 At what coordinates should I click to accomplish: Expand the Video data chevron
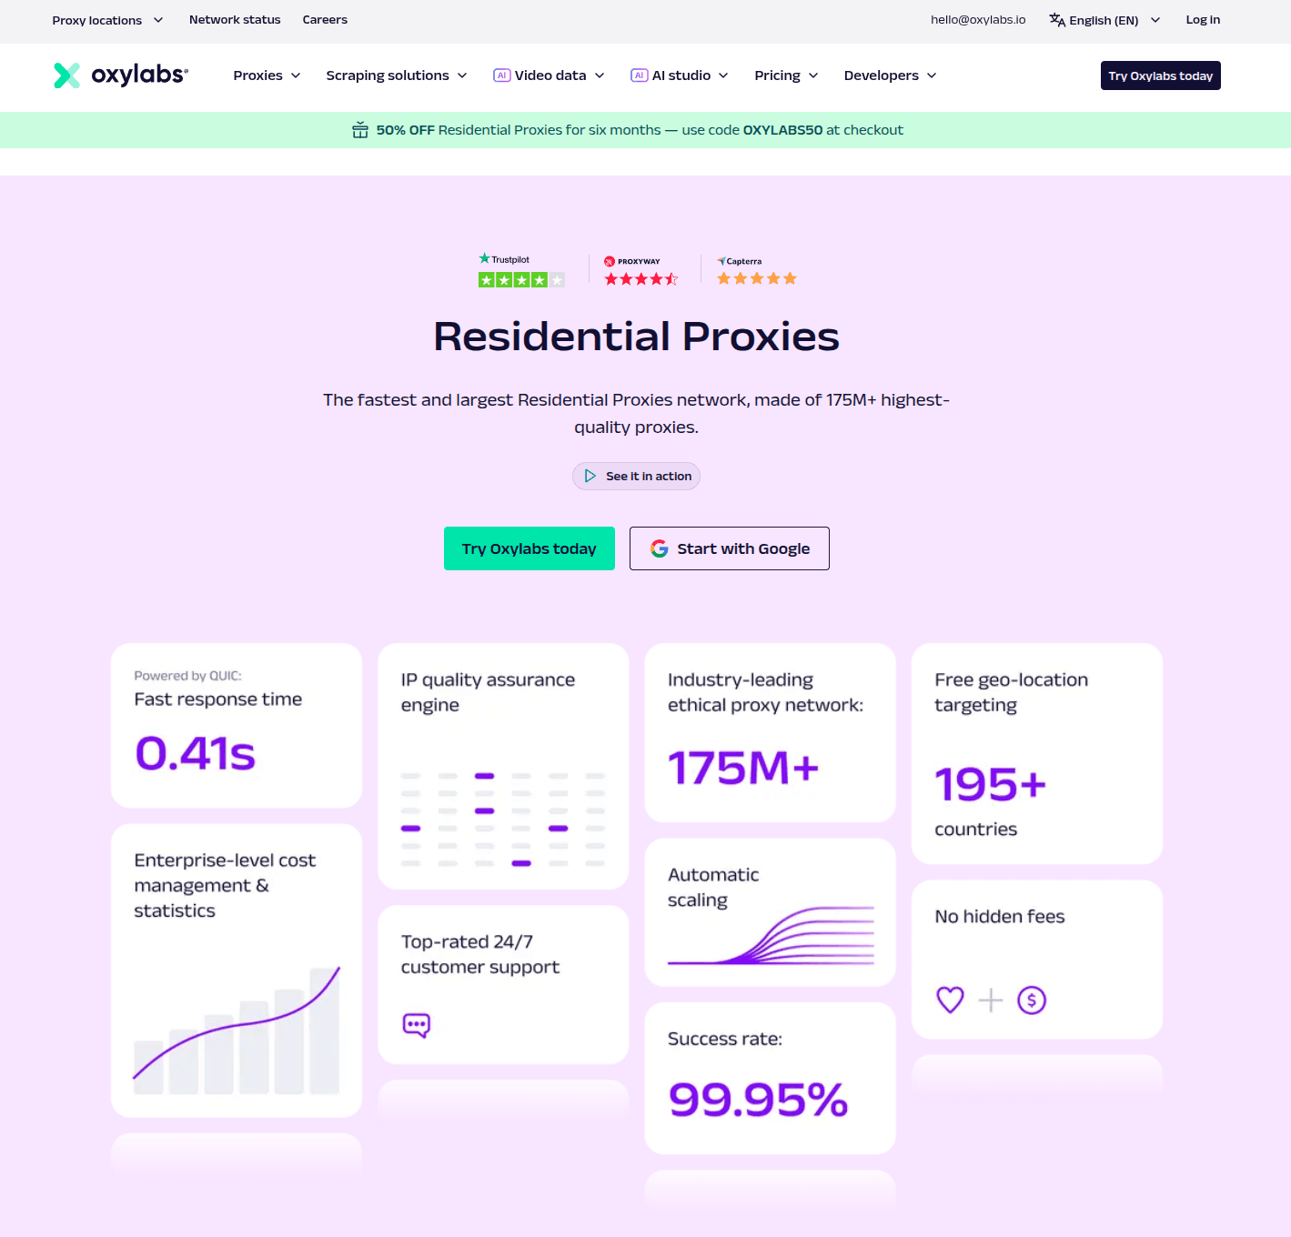coord(600,75)
